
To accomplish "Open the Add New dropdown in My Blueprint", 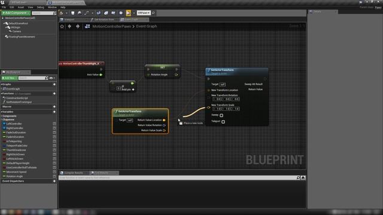I will pyautogui.click(x=10, y=78).
